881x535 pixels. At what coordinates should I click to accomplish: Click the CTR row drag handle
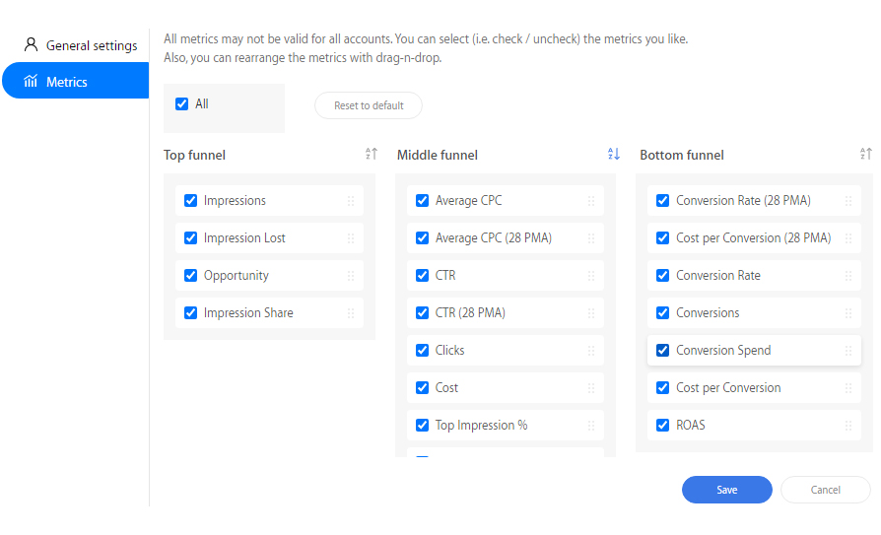tap(591, 275)
